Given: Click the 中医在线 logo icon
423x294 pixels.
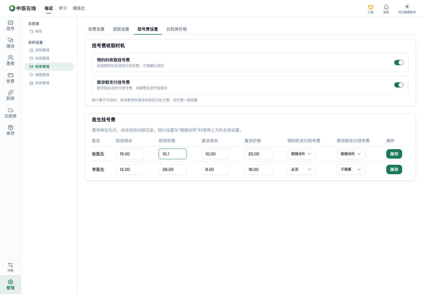Looking at the screenshot, I should 12,8.
